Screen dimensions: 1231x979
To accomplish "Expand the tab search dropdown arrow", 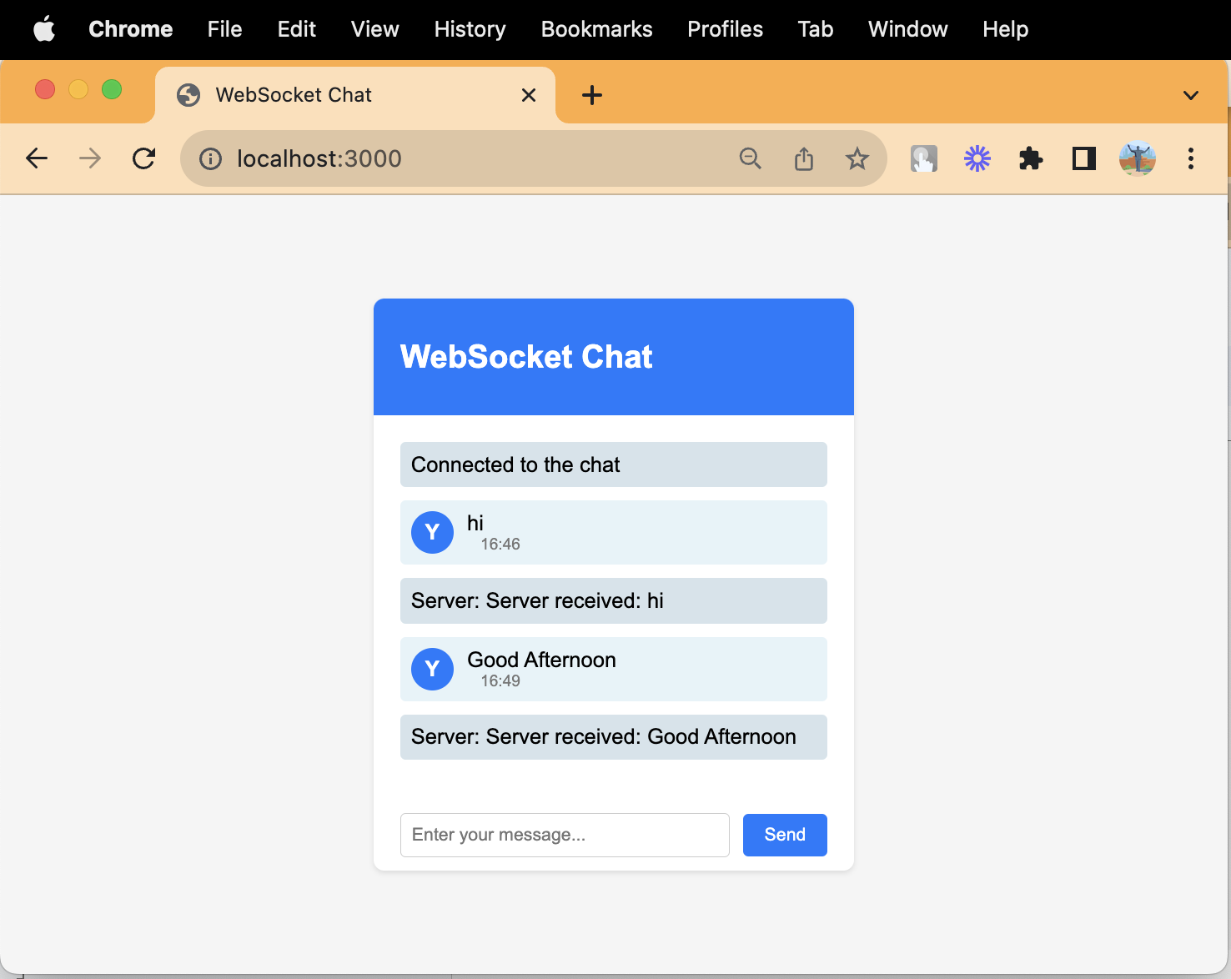I will click(1191, 95).
